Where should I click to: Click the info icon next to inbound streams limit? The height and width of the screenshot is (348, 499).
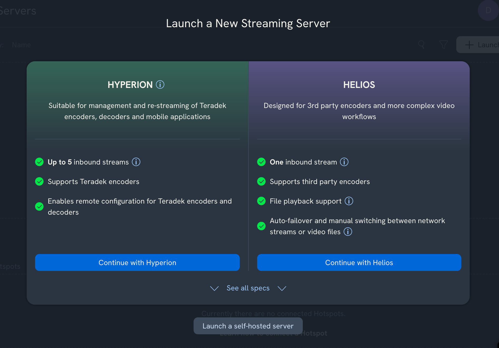point(136,162)
